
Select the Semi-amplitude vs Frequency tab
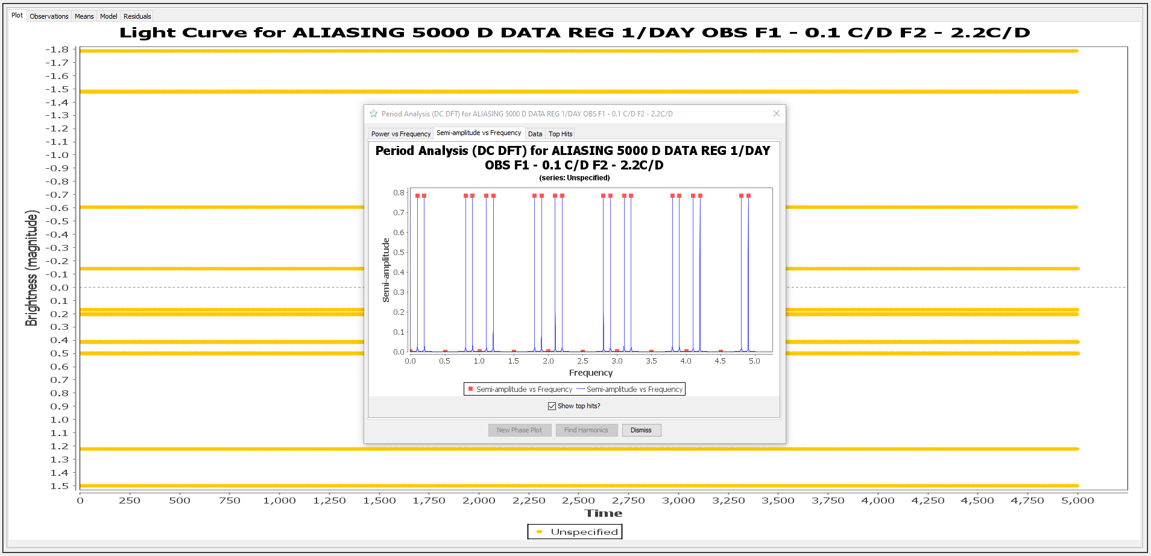(x=479, y=133)
